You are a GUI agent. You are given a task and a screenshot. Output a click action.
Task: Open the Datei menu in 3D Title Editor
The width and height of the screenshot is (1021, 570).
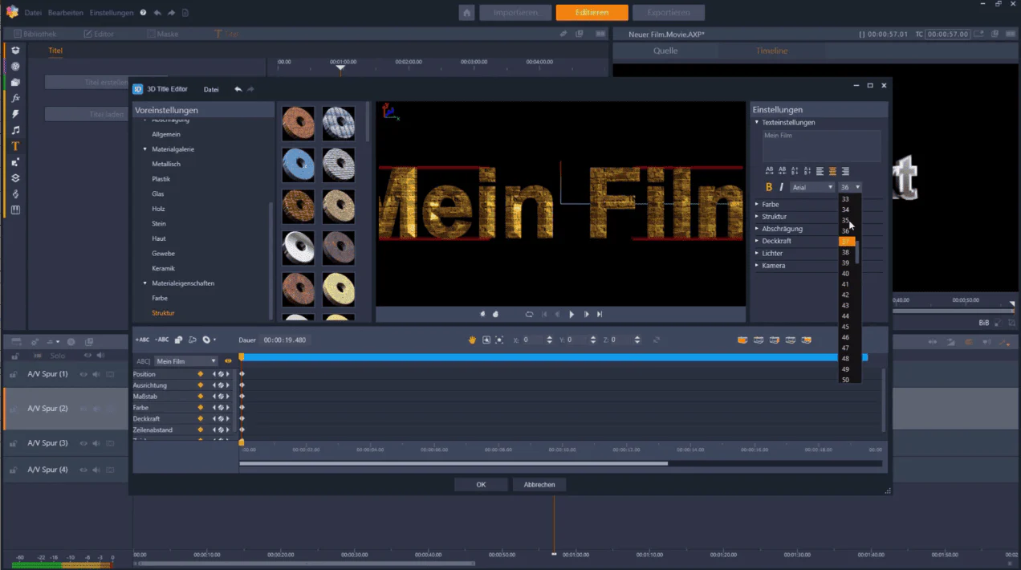tap(211, 89)
